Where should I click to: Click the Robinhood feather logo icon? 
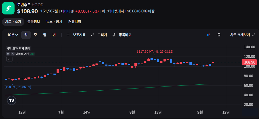click(8, 8)
